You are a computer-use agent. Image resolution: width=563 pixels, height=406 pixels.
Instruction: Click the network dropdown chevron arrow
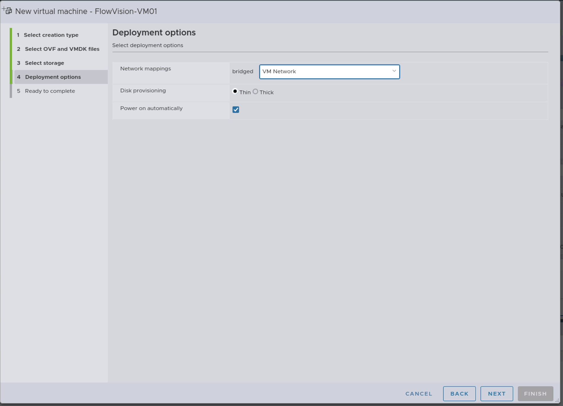tap(394, 71)
